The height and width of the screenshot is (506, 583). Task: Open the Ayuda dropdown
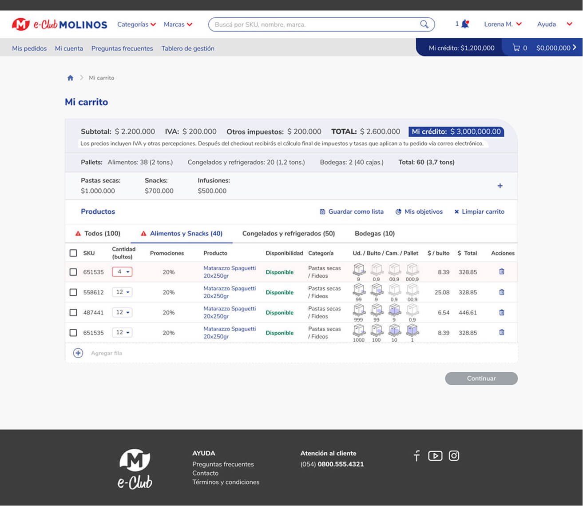(x=555, y=24)
